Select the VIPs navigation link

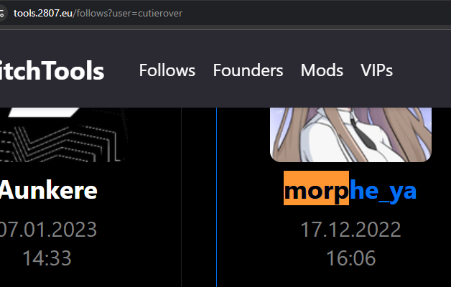pos(376,70)
